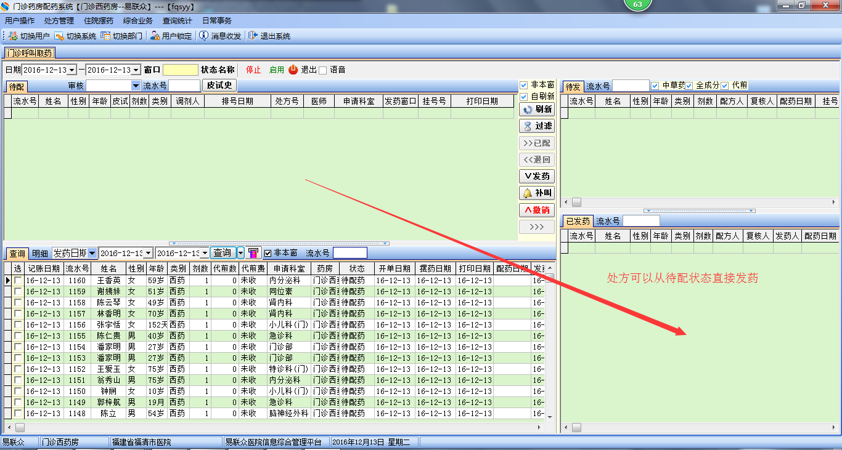
Task: Click the 退出系统 (exit system) toolbar icon
Action: tap(253, 36)
